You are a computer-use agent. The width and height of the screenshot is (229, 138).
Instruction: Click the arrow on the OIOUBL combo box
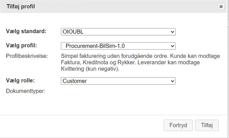coord(172,32)
